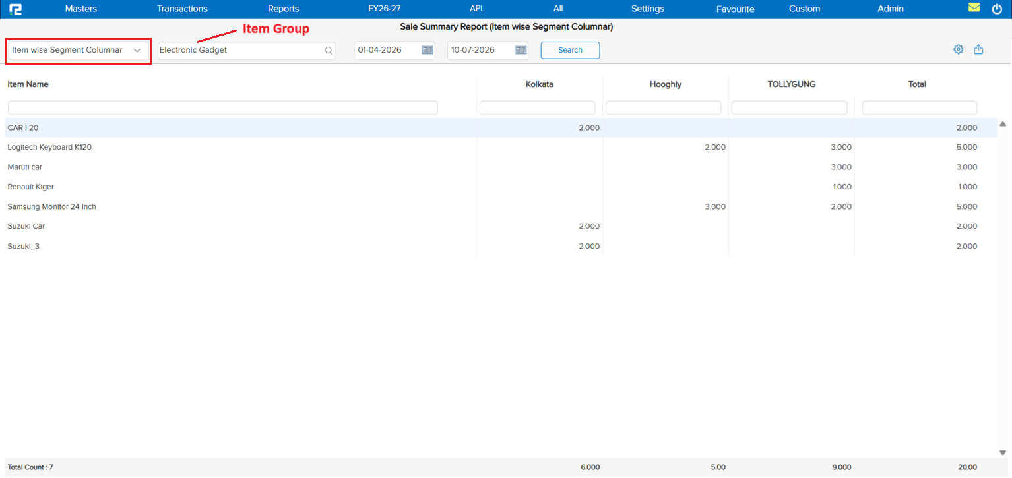1012x478 pixels.
Task: Open the Favourite menu
Action: click(736, 9)
